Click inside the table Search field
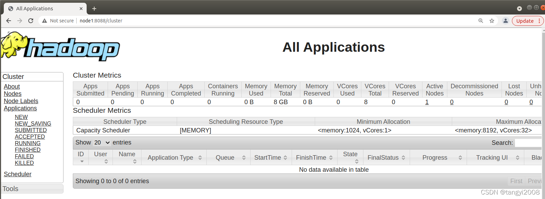The width and height of the screenshot is (545, 199). coord(528,143)
